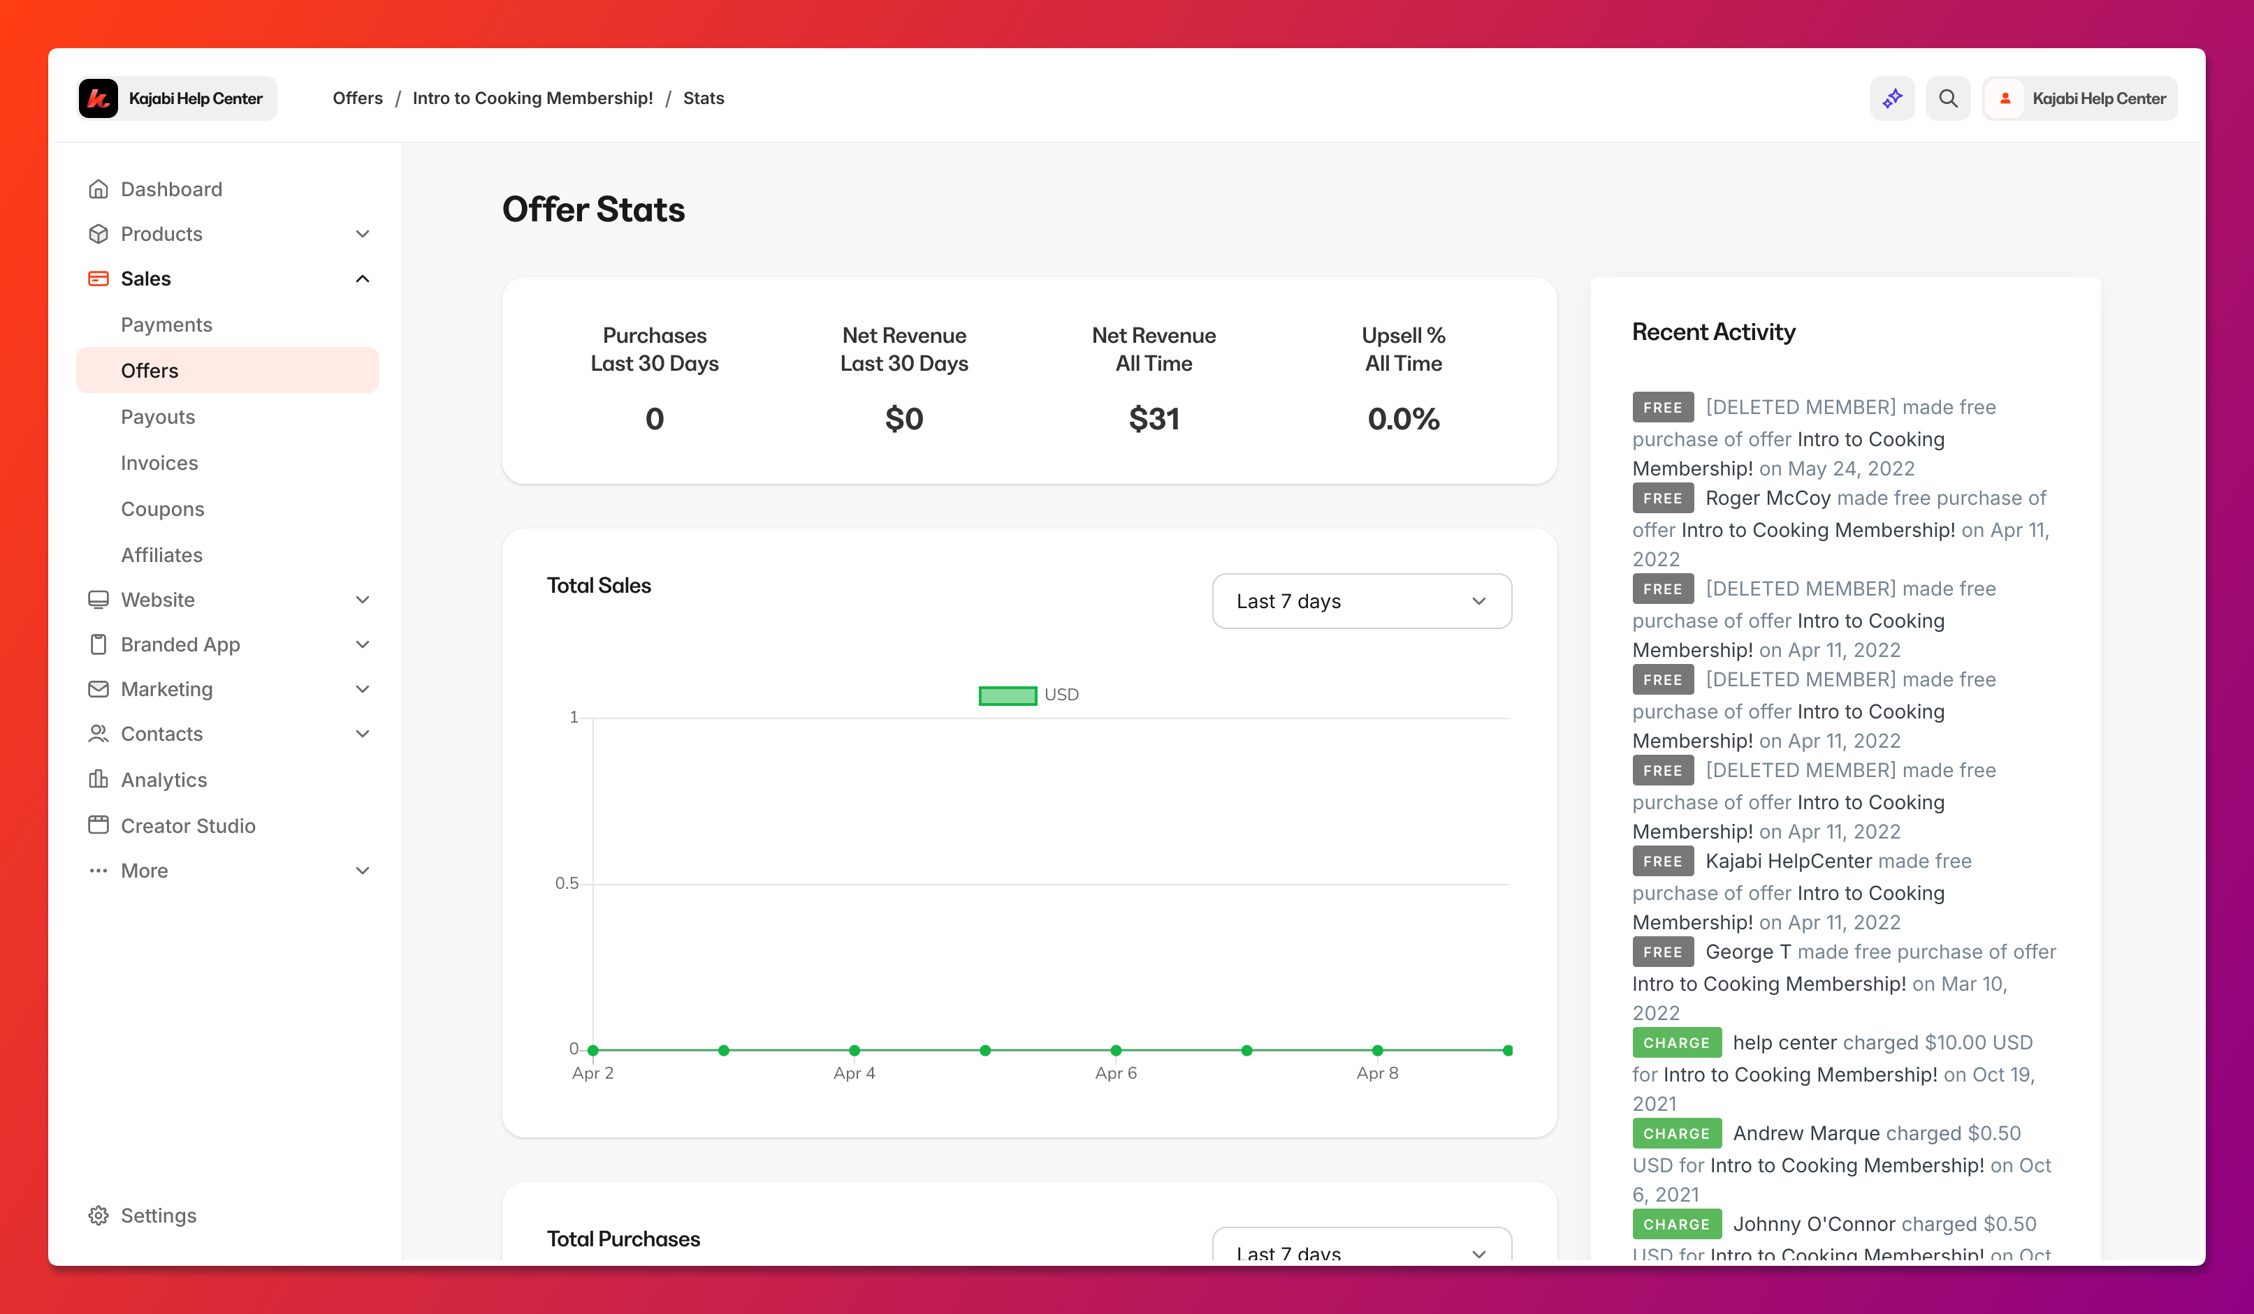The width and height of the screenshot is (2254, 1314).
Task: Collapse the Sales section chevron
Action: click(362, 279)
